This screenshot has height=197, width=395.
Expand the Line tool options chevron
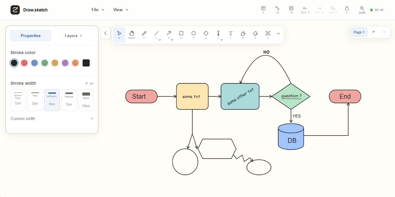[x=160, y=40]
